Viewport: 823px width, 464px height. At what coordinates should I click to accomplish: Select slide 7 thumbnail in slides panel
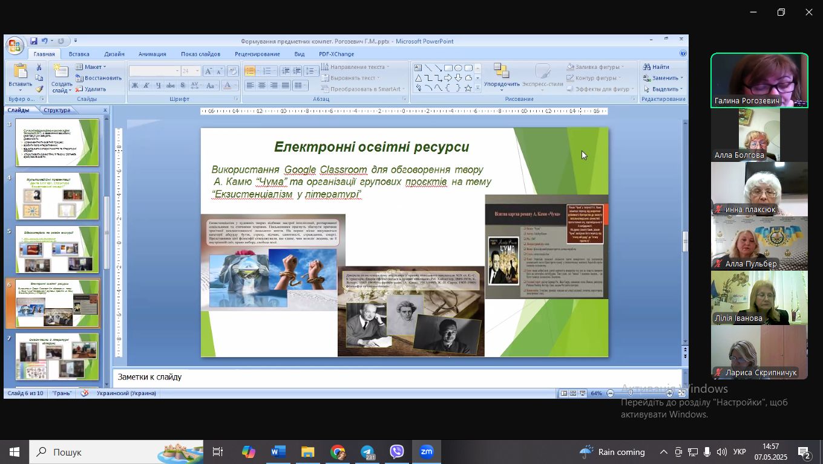(x=56, y=356)
